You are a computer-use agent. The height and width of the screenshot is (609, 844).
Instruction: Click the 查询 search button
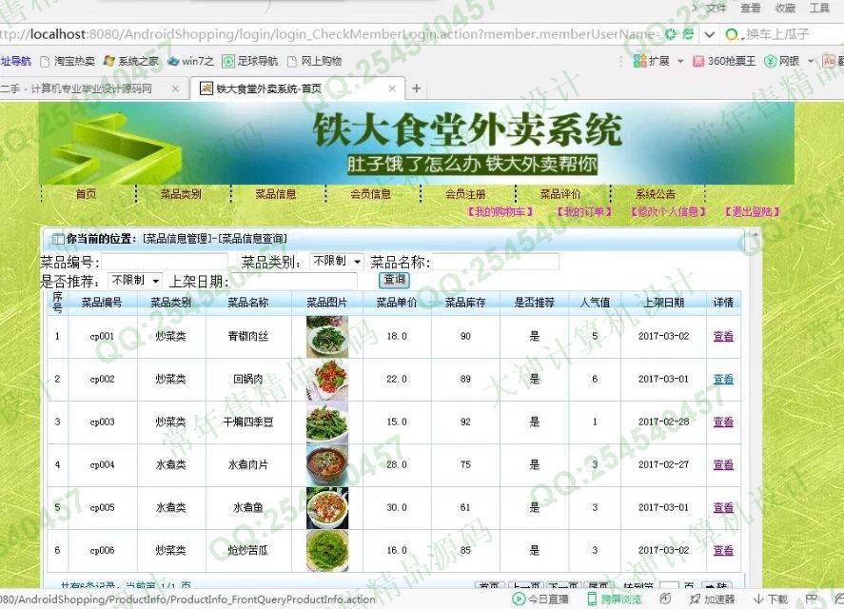pos(395,280)
